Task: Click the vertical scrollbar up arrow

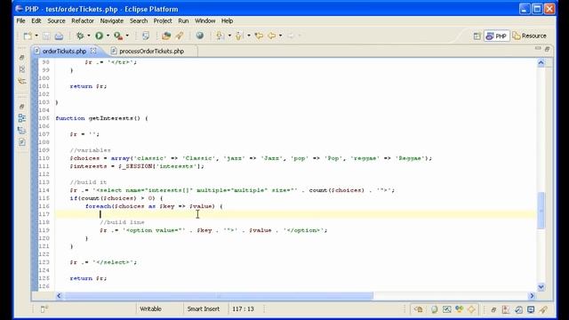Action: point(541,63)
